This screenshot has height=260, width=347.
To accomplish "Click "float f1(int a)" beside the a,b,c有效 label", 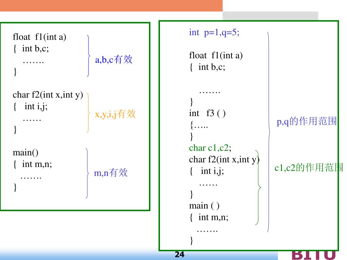I will coord(39,37).
